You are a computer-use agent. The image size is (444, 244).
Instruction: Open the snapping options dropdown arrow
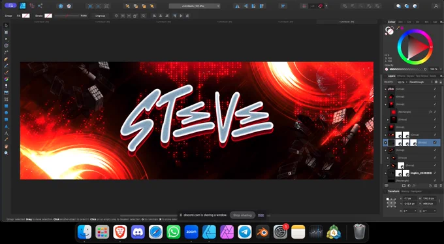tap(326, 6)
